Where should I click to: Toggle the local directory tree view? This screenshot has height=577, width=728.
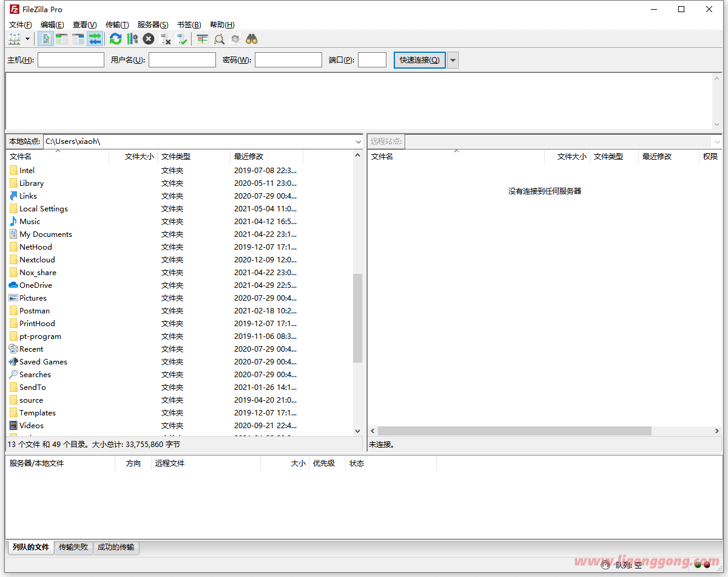tap(62, 39)
